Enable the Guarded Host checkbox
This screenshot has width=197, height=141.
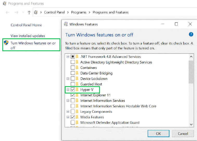coord(73,84)
